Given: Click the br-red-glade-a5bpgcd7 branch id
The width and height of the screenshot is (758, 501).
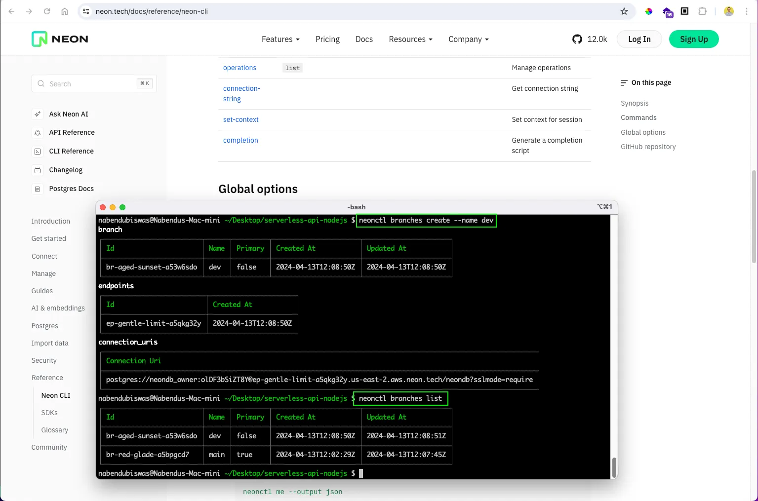Looking at the screenshot, I should [148, 455].
